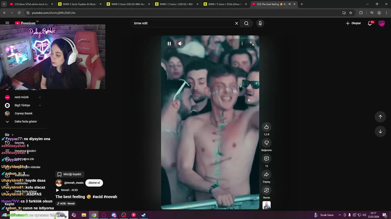Open the Big5 Türkiye subscription
This screenshot has width=391, height=219.
coord(22,105)
